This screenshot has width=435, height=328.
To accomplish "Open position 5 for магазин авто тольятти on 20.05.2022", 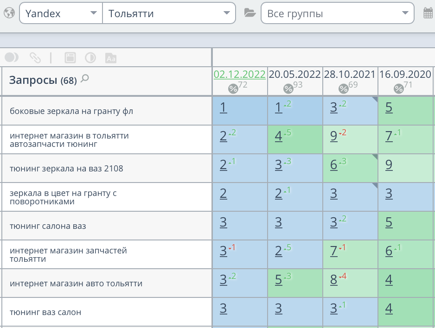I will tap(279, 280).
